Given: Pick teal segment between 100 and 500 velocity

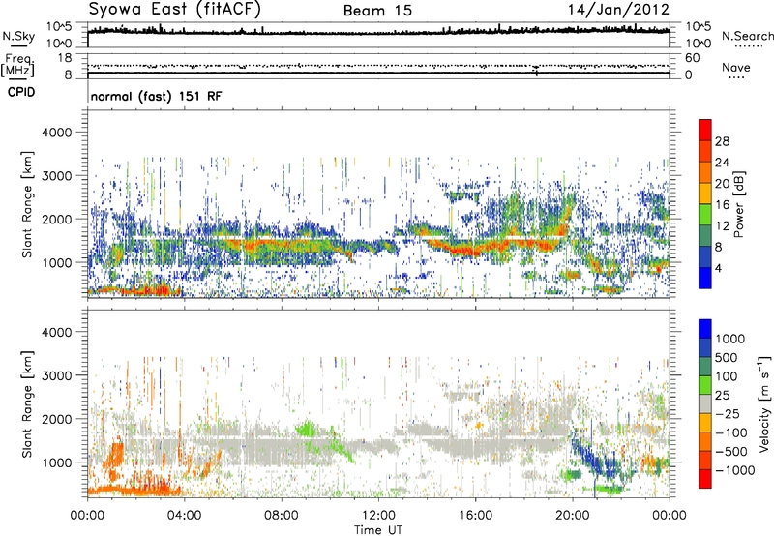Looking at the screenshot, I should tap(705, 367).
